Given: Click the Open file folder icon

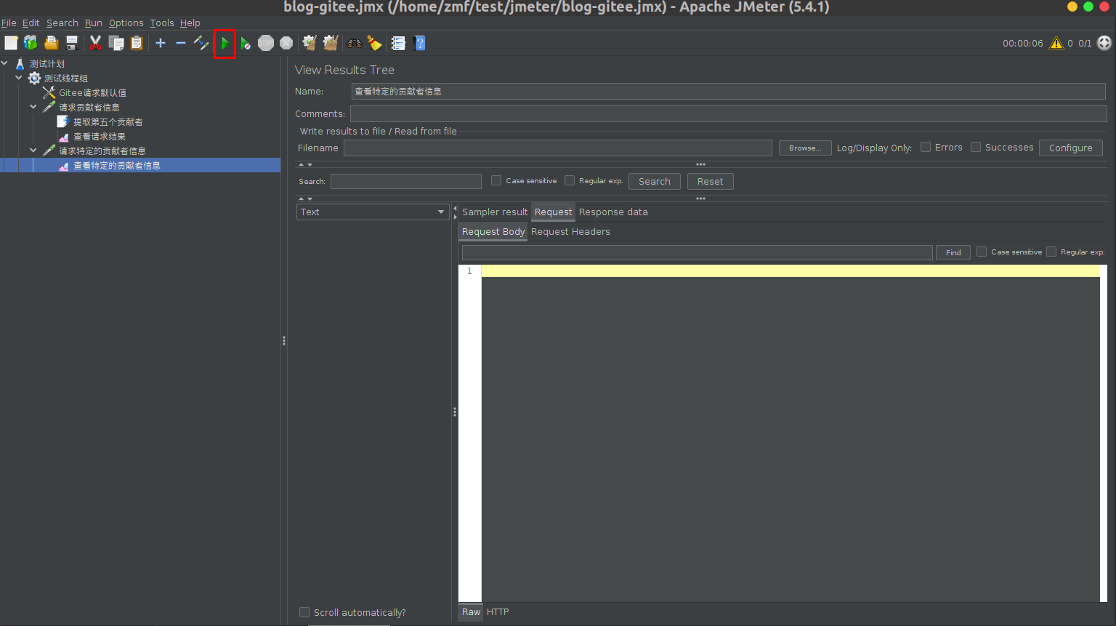Looking at the screenshot, I should [x=52, y=43].
